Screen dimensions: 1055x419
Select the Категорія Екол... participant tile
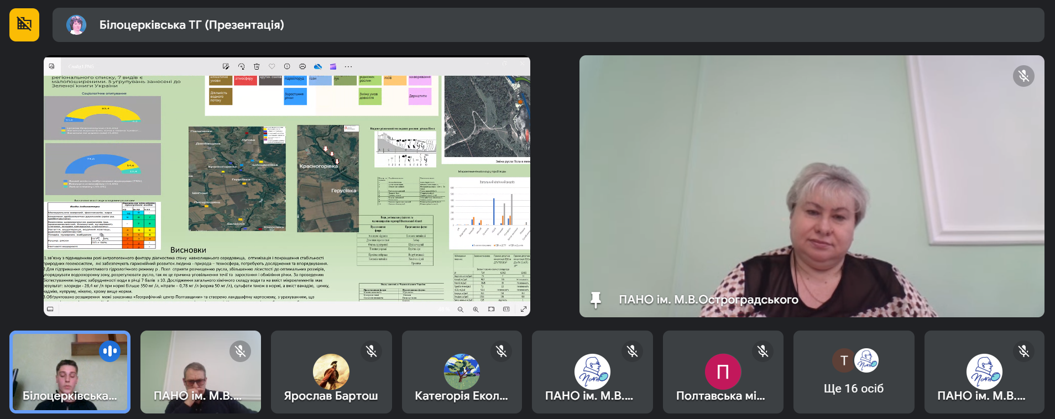pyautogui.click(x=462, y=372)
